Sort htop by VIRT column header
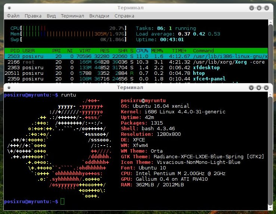 click(x=85, y=51)
